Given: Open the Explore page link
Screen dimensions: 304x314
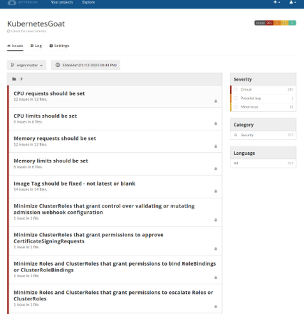Looking at the screenshot, I should tap(88, 2).
